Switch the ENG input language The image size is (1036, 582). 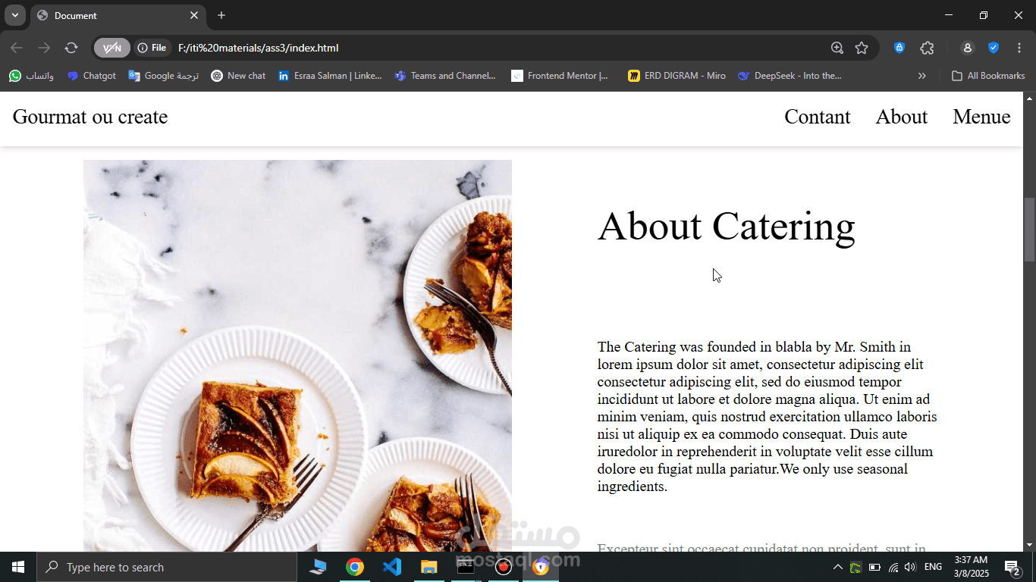[x=934, y=567]
